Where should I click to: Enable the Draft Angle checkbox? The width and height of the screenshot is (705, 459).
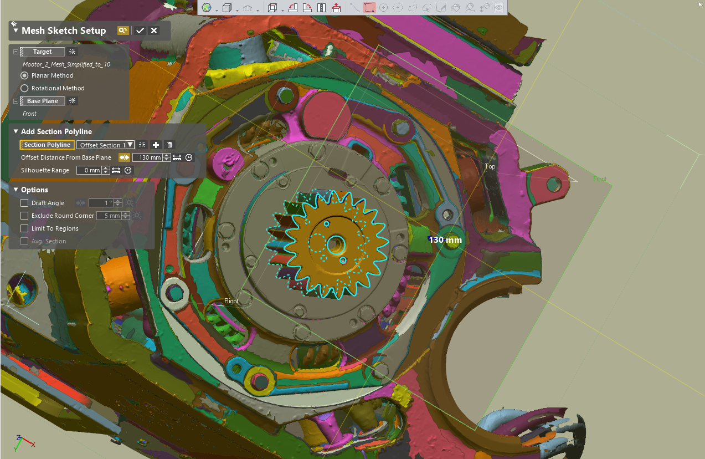tap(24, 203)
